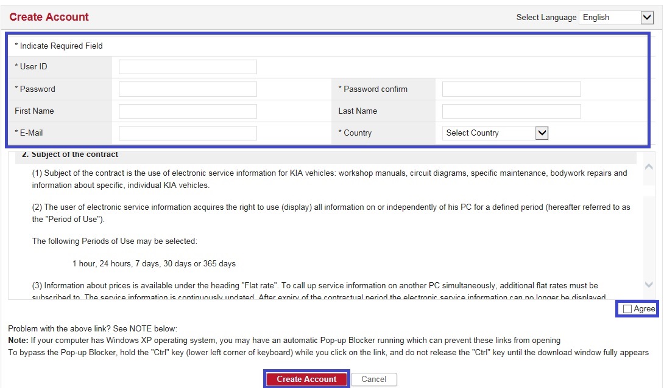664x388 pixels.
Task: Click the '* E-Mail' label
Action: [x=29, y=133]
